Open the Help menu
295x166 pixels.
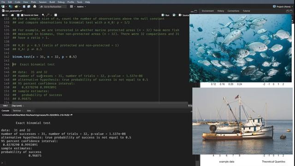[x=88, y=2]
